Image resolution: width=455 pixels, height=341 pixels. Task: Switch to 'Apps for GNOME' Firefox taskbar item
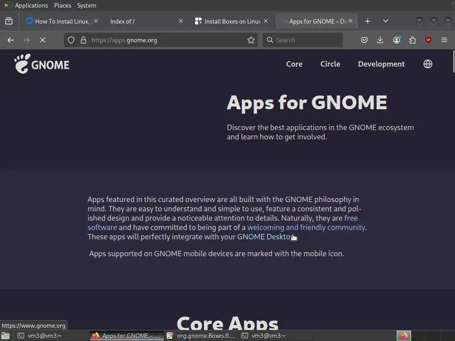point(127,336)
